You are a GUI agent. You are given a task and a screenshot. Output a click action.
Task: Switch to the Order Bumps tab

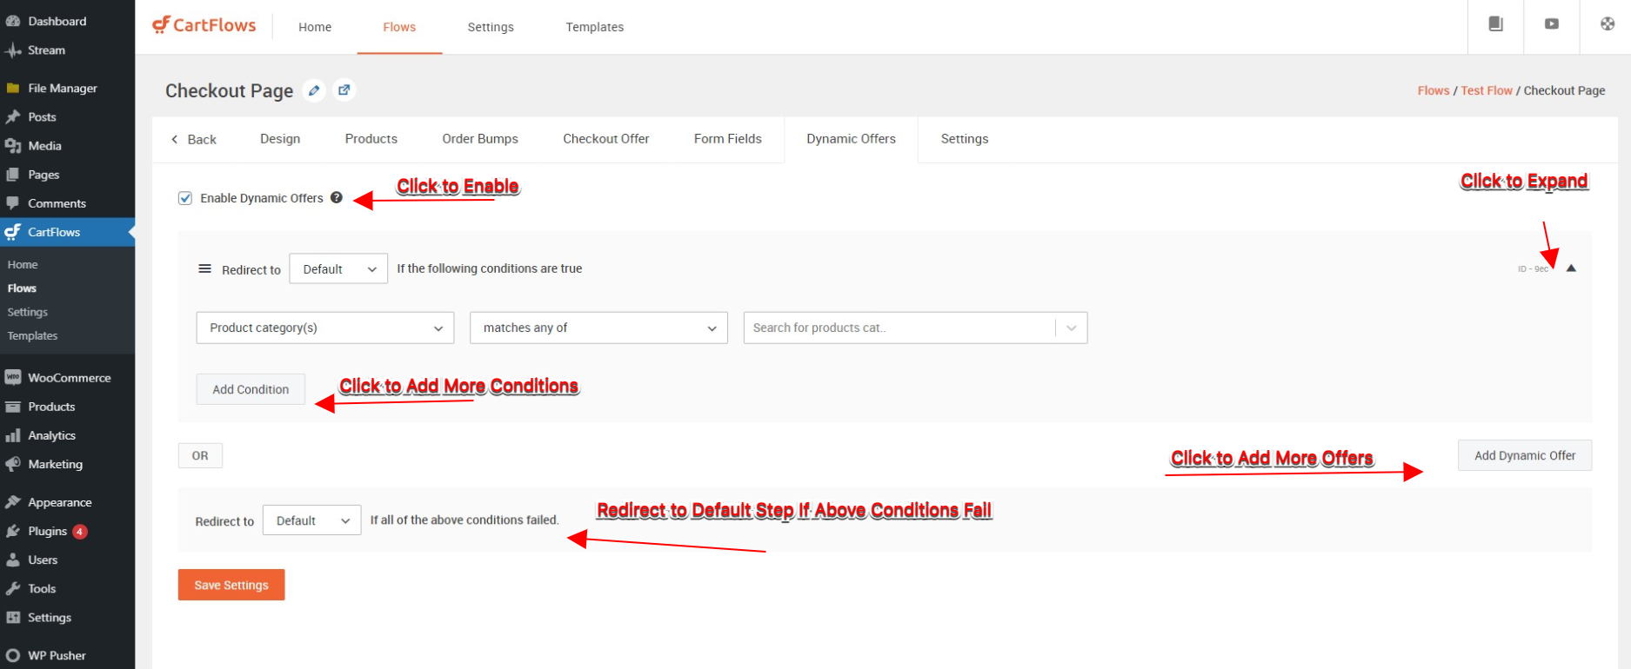tap(479, 139)
